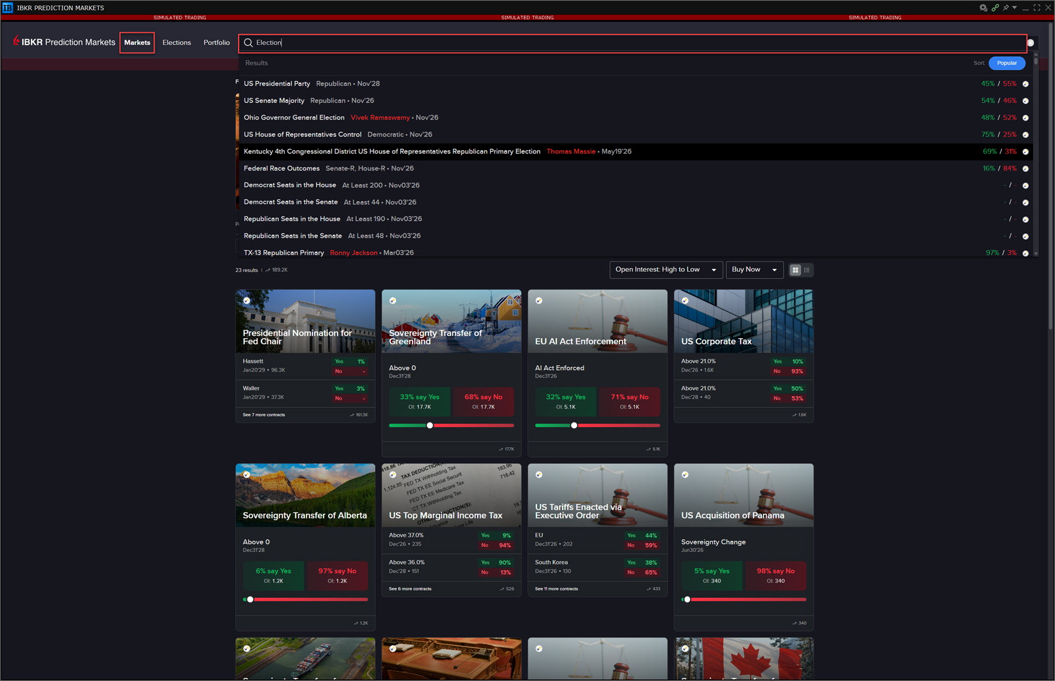The width and height of the screenshot is (1055, 681).
Task: Click See 6 more contracts on Income Tax card
Action: click(410, 589)
